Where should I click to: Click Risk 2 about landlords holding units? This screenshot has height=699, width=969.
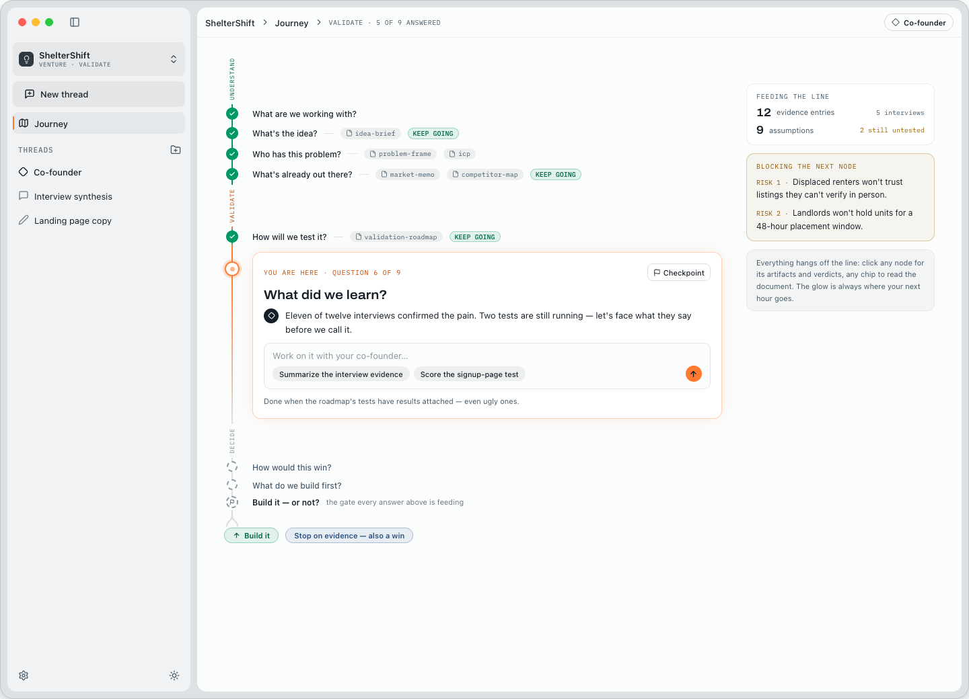(x=840, y=220)
